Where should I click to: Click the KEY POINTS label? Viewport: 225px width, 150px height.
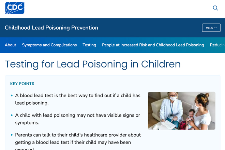pyautogui.click(x=22, y=84)
